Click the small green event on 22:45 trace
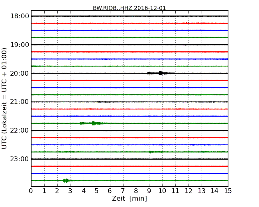Image resolution: width=259 pixels, height=207 pixels. pyautogui.click(x=155, y=152)
